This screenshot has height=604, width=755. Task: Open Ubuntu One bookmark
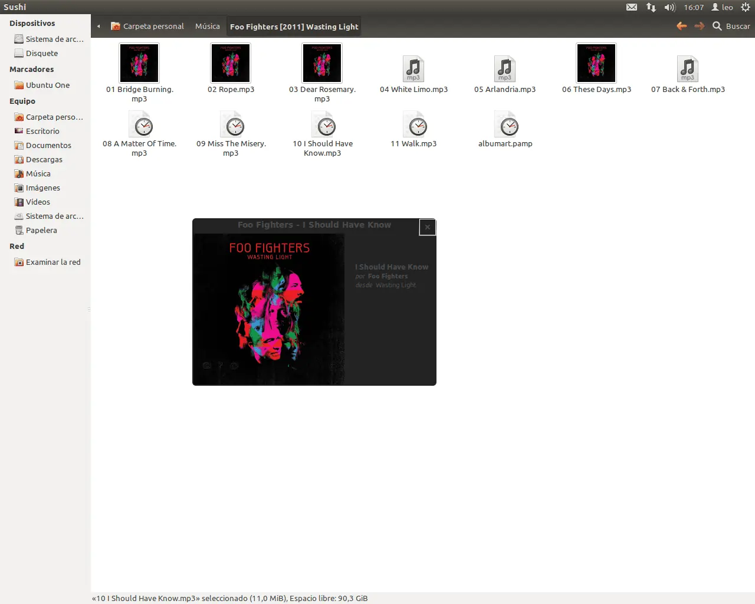pos(42,85)
